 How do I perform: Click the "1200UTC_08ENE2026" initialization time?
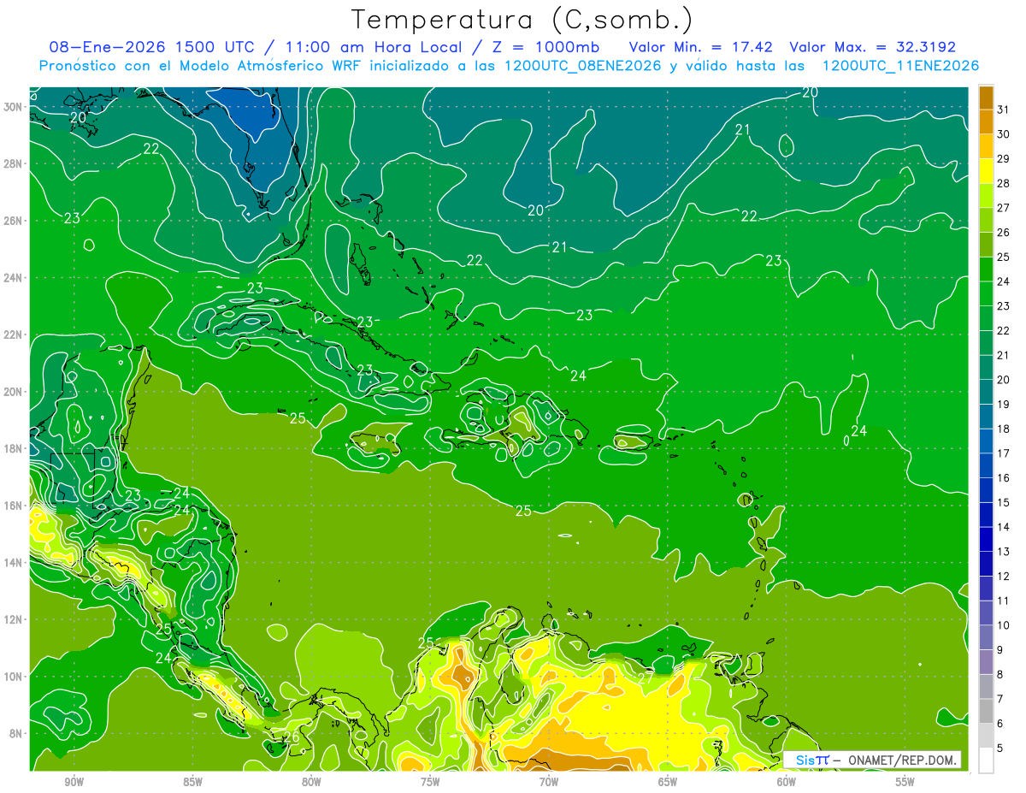click(583, 66)
